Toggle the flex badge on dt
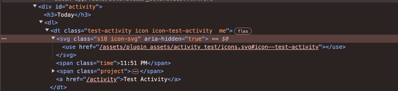398x91 pixels. click(243, 31)
